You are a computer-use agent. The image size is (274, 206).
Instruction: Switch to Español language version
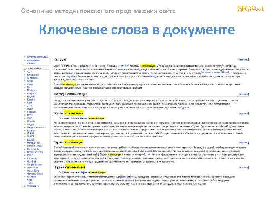pos(31,100)
